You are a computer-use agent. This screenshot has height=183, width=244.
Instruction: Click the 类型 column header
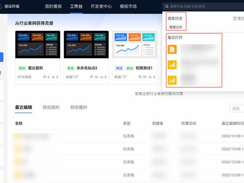click(127, 124)
